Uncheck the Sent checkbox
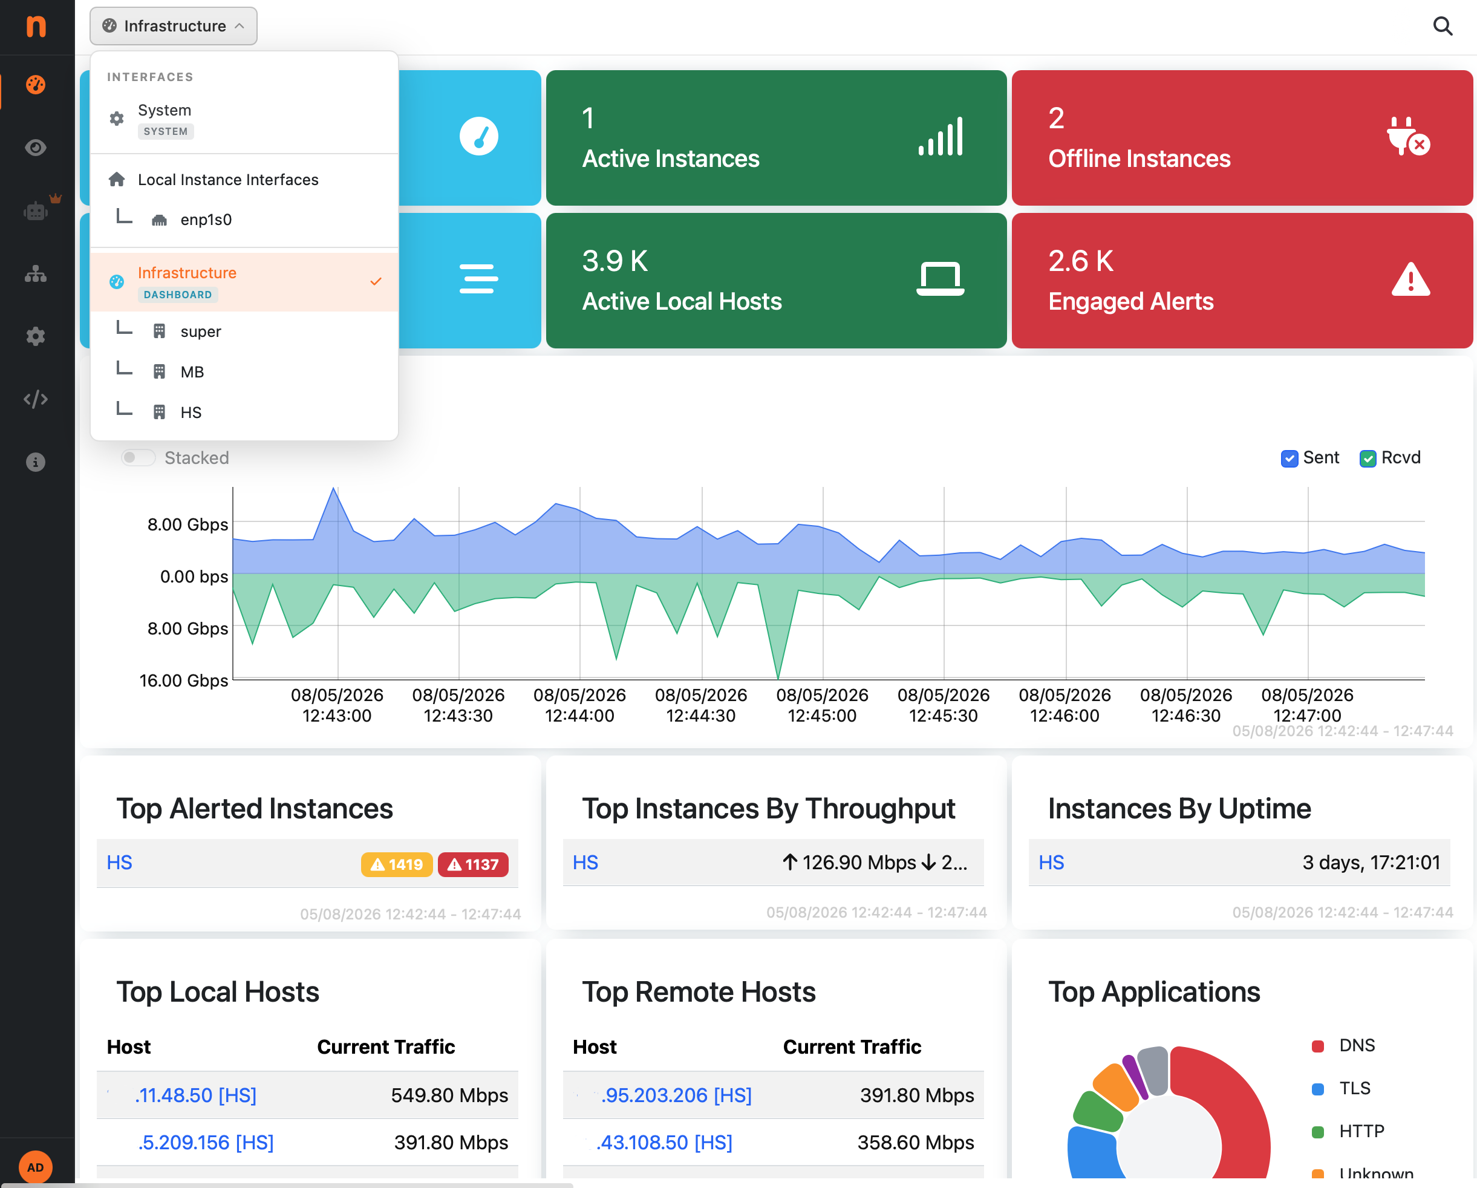Screen dimensions: 1477x1188 tap(1289, 459)
